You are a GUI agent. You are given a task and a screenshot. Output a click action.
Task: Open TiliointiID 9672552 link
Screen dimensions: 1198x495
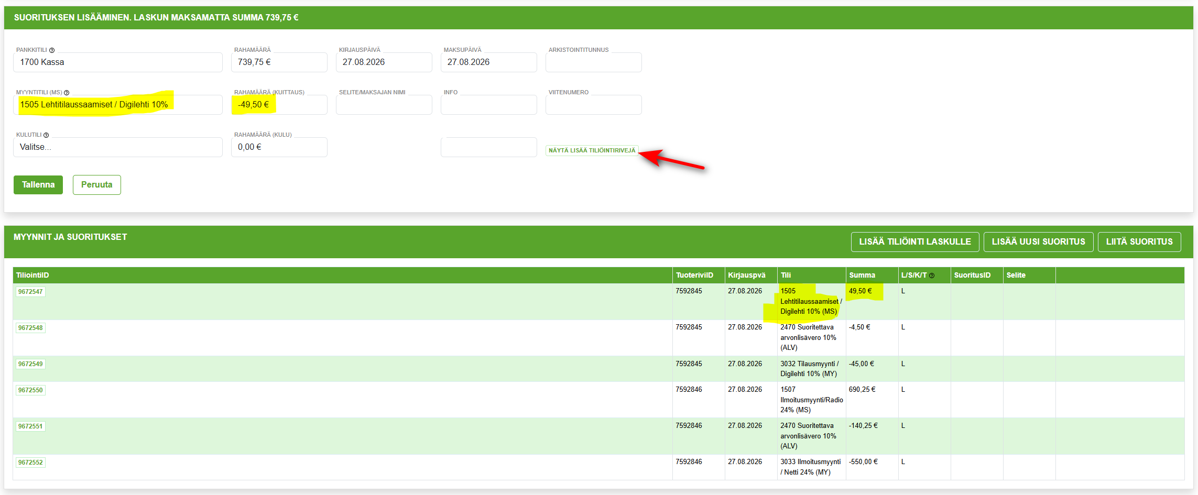click(30, 463)
